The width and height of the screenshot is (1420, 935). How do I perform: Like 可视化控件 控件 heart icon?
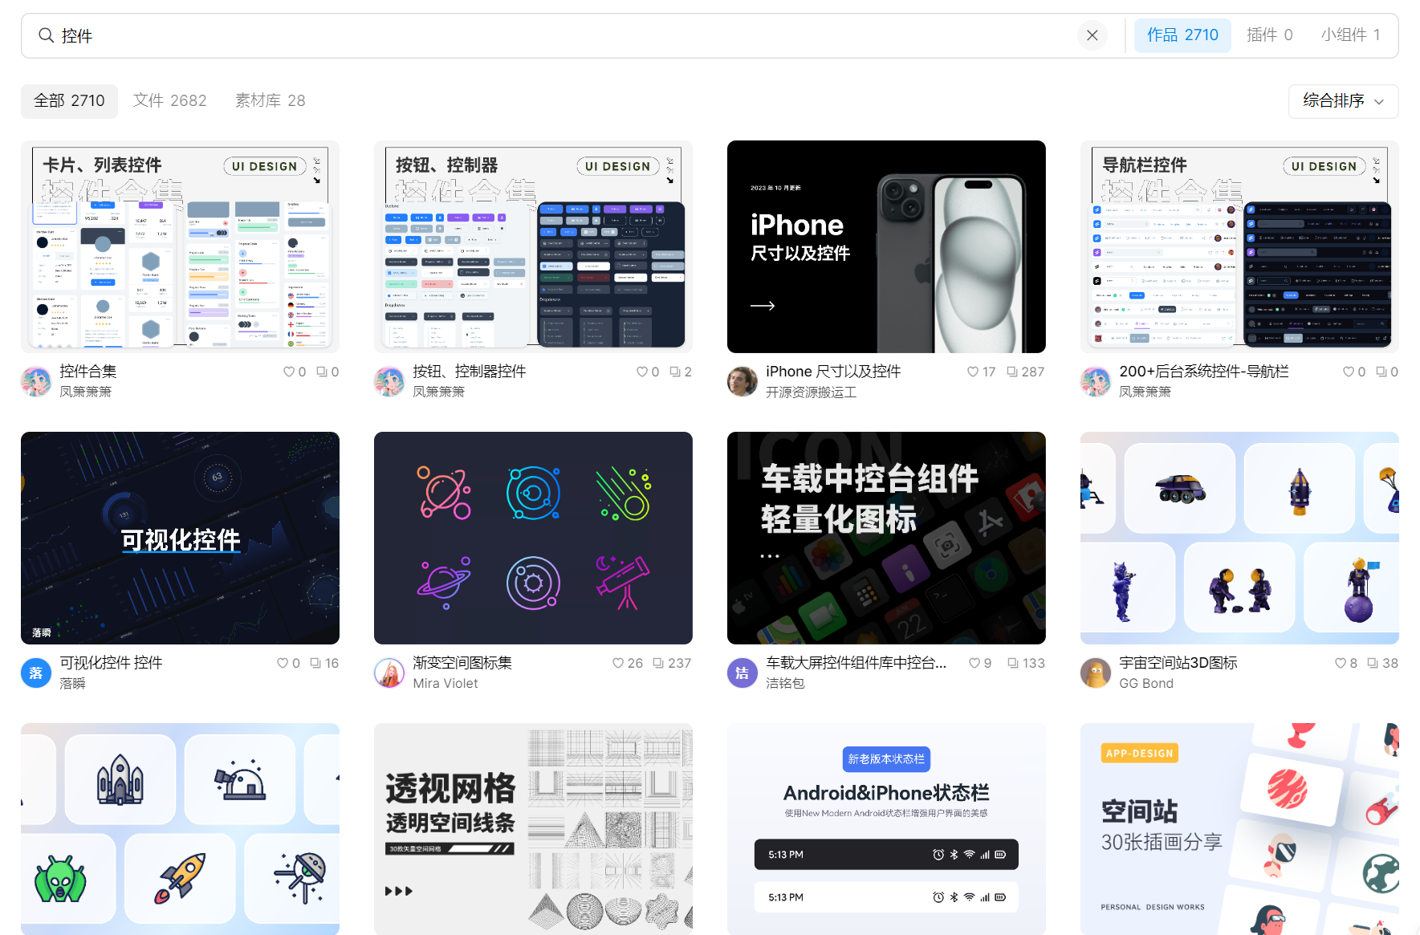click(283, 663)
